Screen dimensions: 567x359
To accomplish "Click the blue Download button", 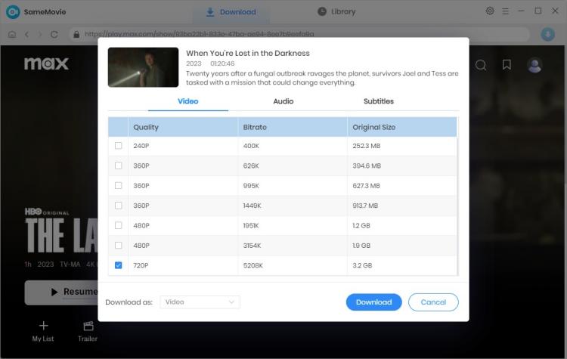I will (x=374, y=302).
